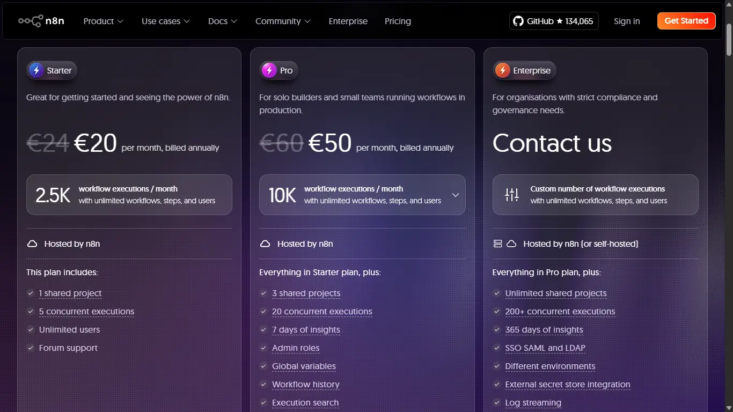Go to the Enterprise nav item
Image resolution: width=733 pixels, height=412 pixels.
click(x=348, y=21)
